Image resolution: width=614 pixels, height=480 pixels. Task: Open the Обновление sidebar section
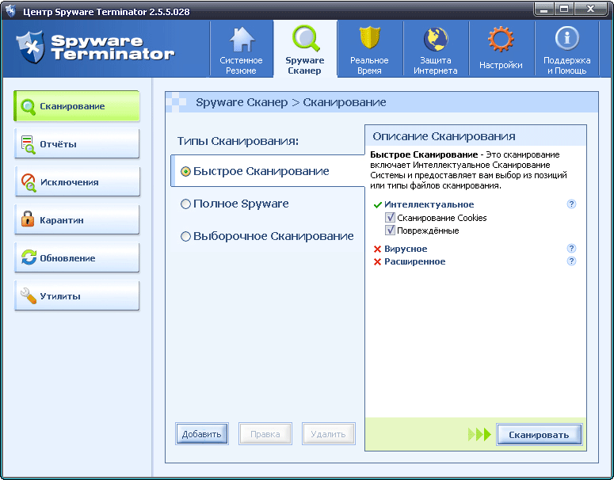click(x=77, y=258)
